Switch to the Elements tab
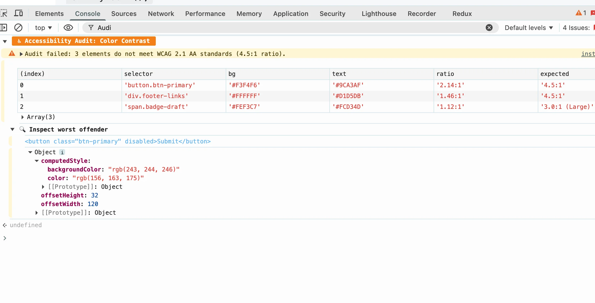The height and width of the screenshot is (303, 595). (x=49, y=14)
